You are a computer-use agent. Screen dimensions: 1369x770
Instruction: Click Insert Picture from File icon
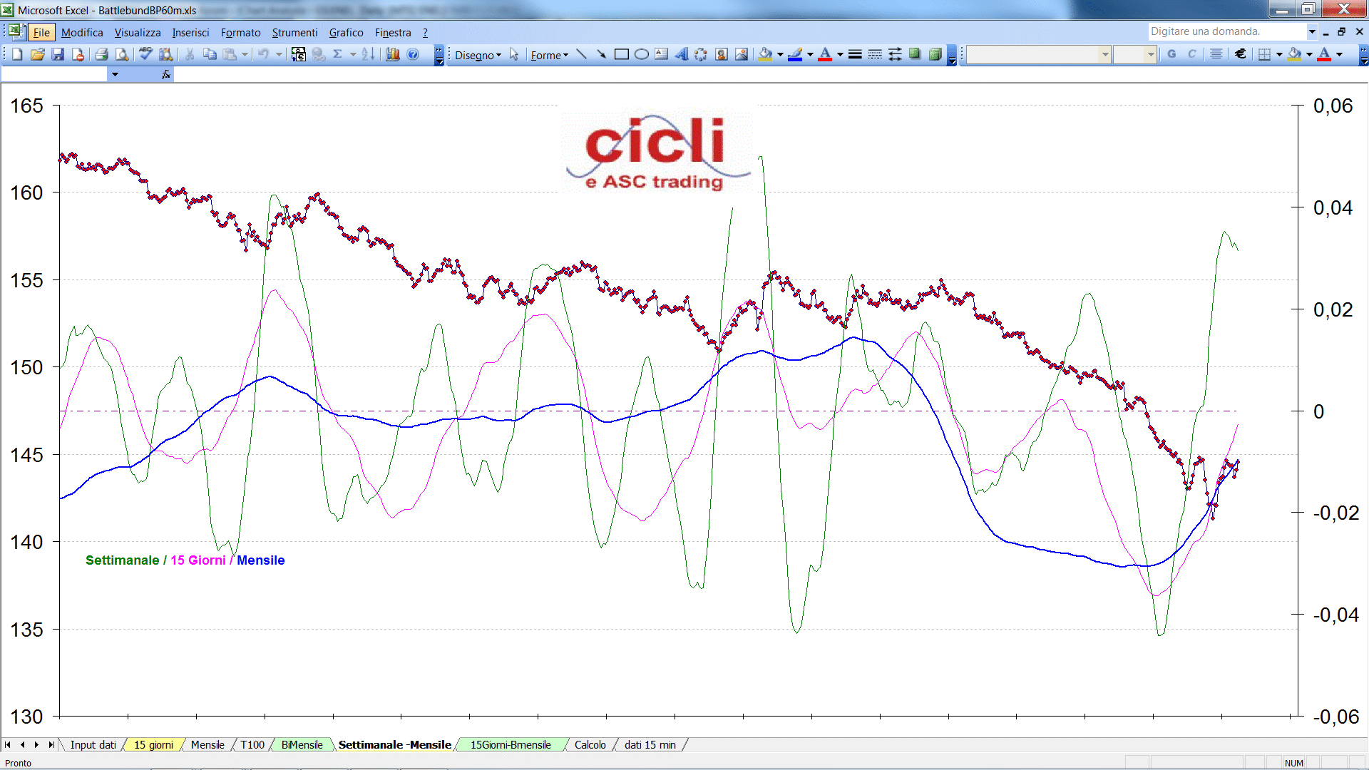742,54
